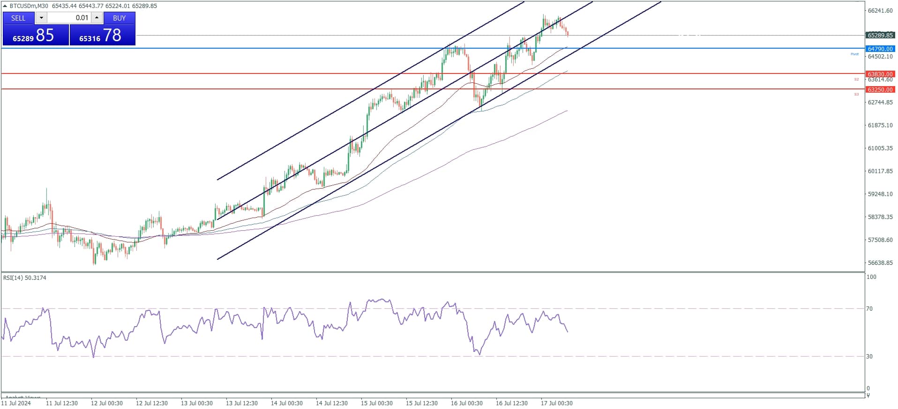
Task: Click the 60117.85 price axis value
Action: click(880, 171)
